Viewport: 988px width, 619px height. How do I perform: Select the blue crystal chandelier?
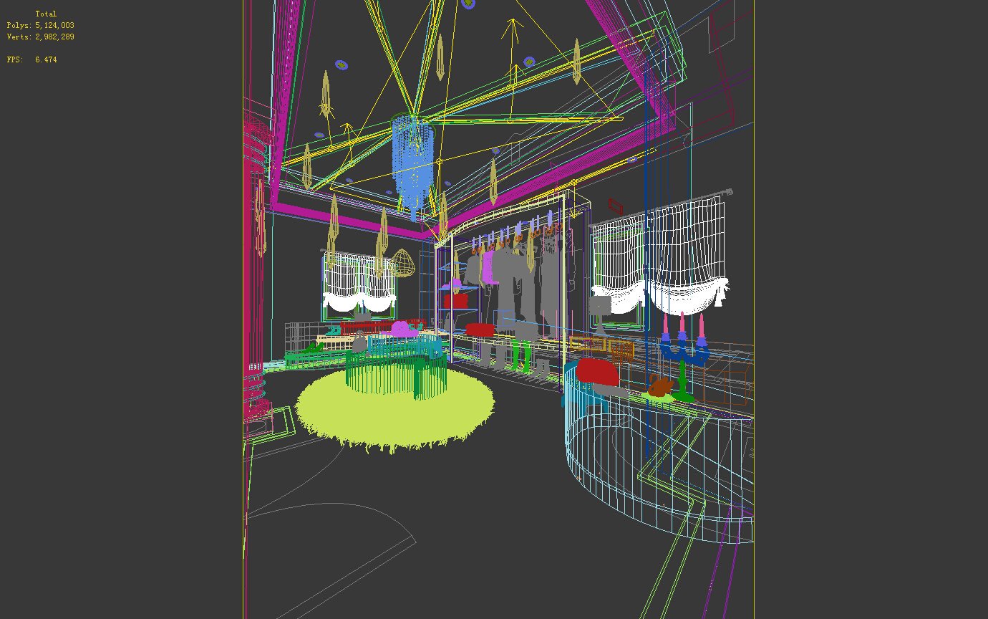(412, 161)
